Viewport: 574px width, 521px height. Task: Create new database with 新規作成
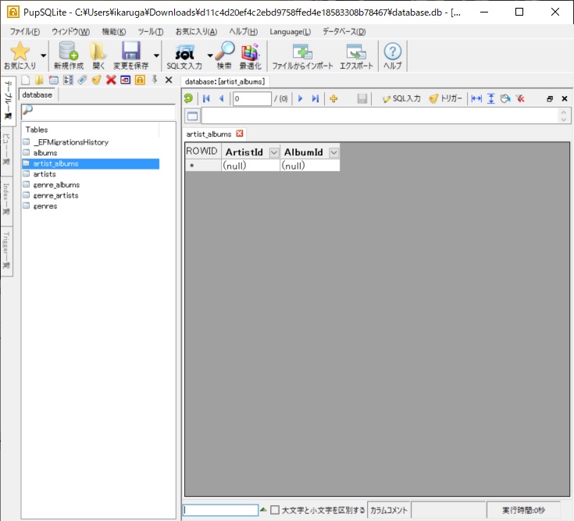(69, 55)
